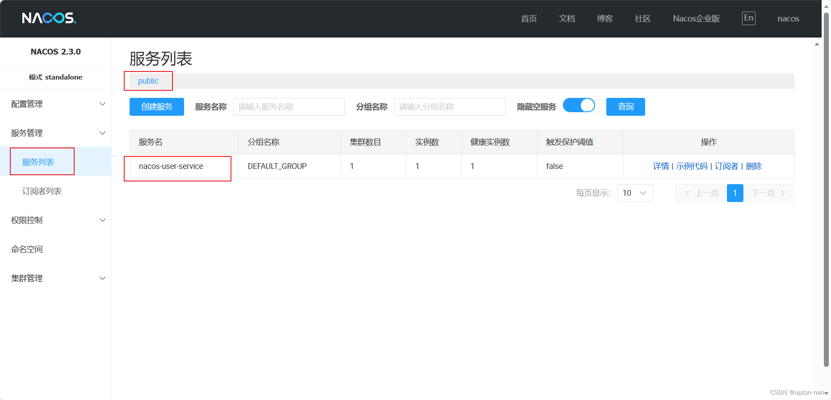
Task: Click the NACOS logo
Action: [x=49, y=18]
